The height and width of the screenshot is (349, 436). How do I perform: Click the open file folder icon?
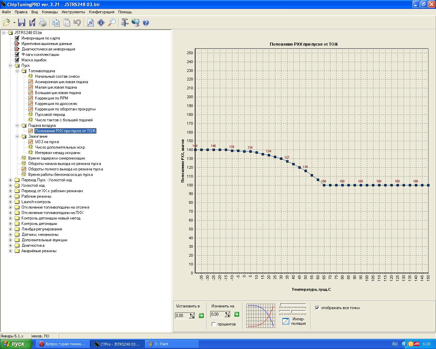click(x=6, y=23)
